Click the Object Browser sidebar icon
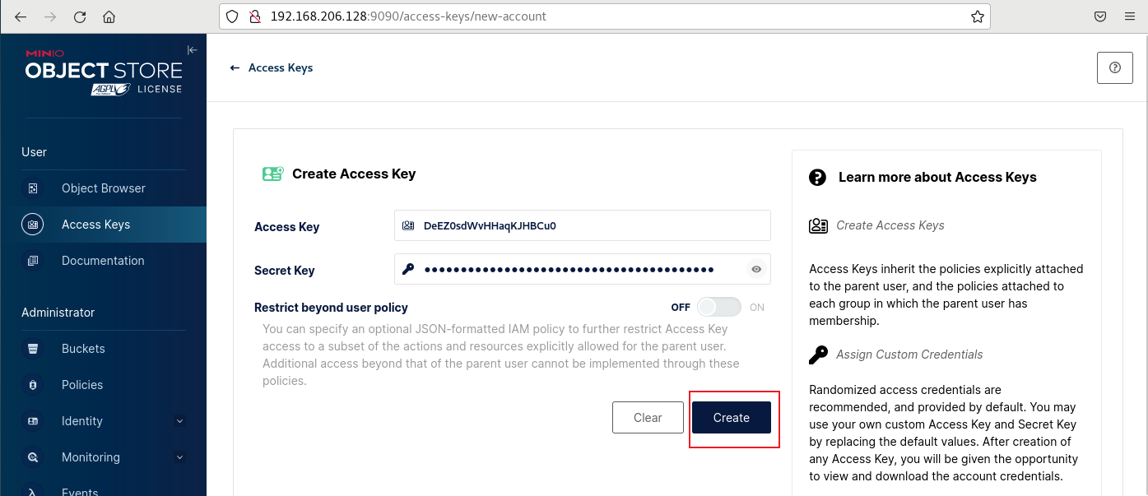Viewport: 1148px width, 496px height. (33, 188)
